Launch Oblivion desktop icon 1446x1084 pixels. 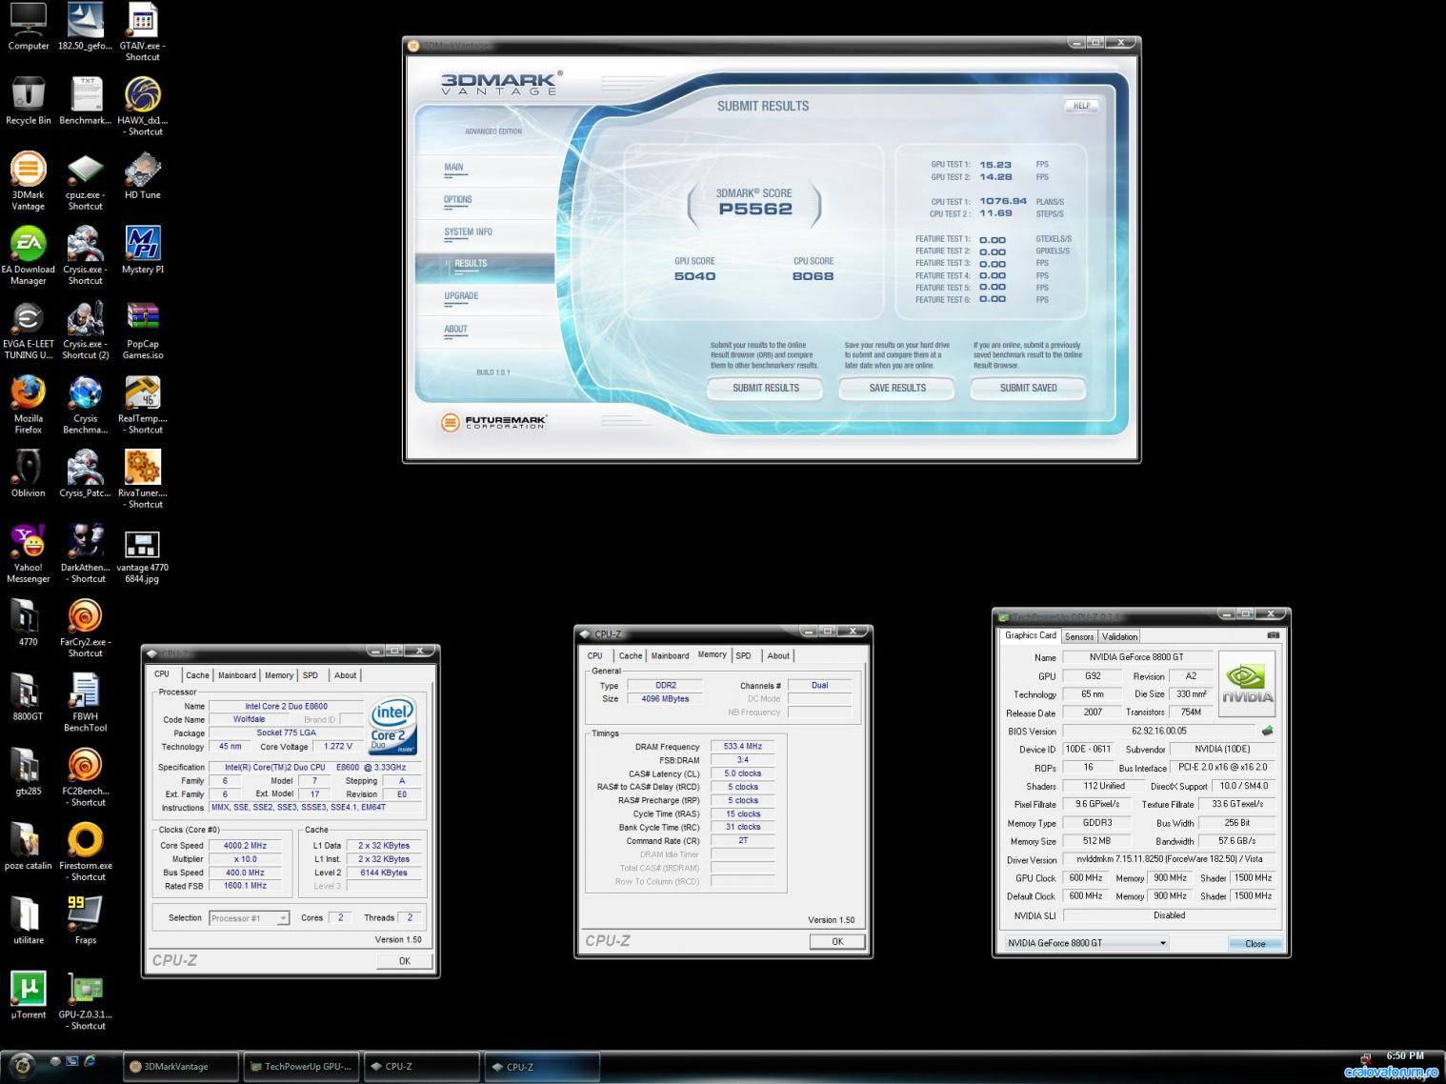tap(28, 473)
